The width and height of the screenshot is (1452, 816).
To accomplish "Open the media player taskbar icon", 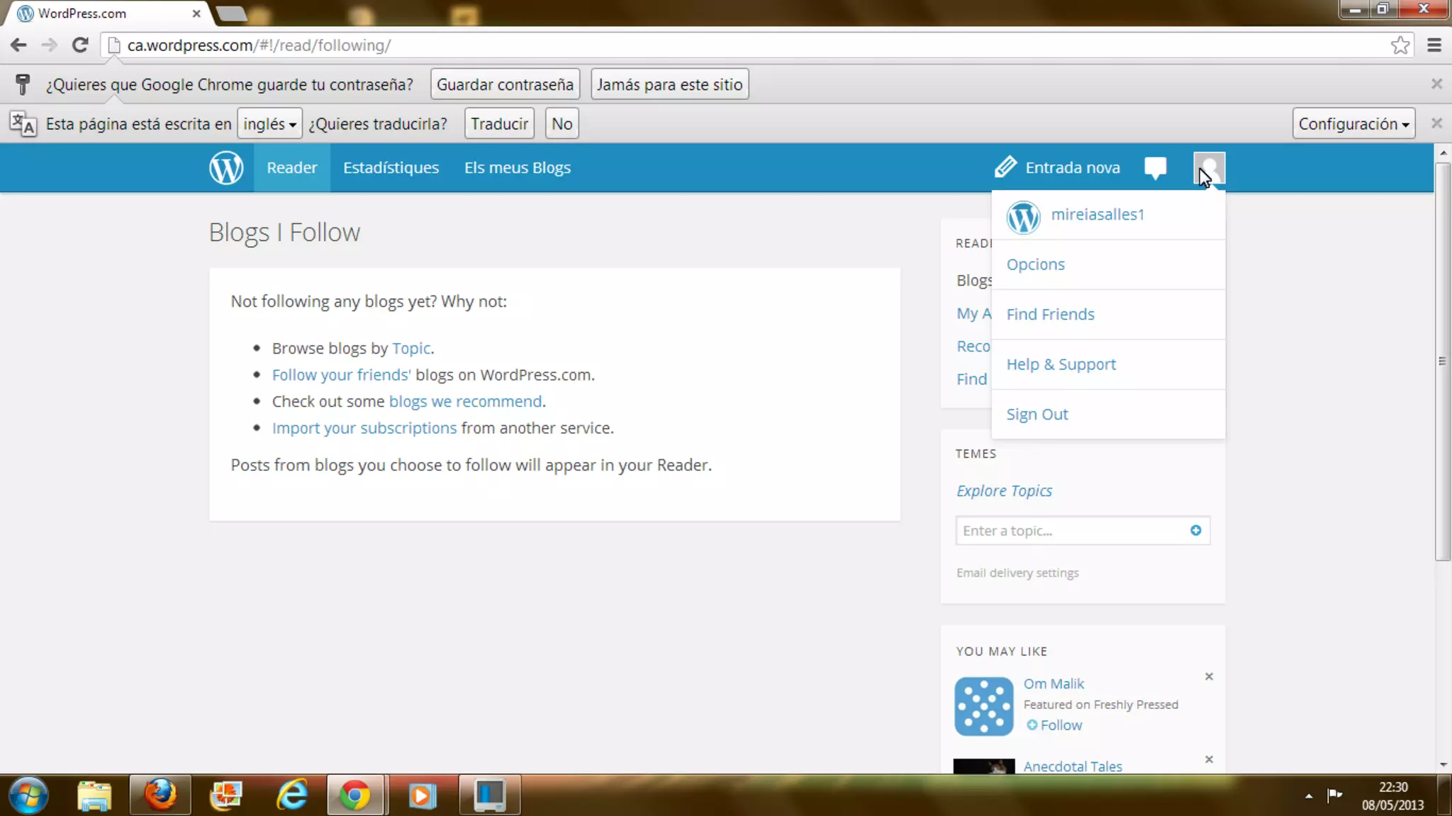I will click(422, 795).
